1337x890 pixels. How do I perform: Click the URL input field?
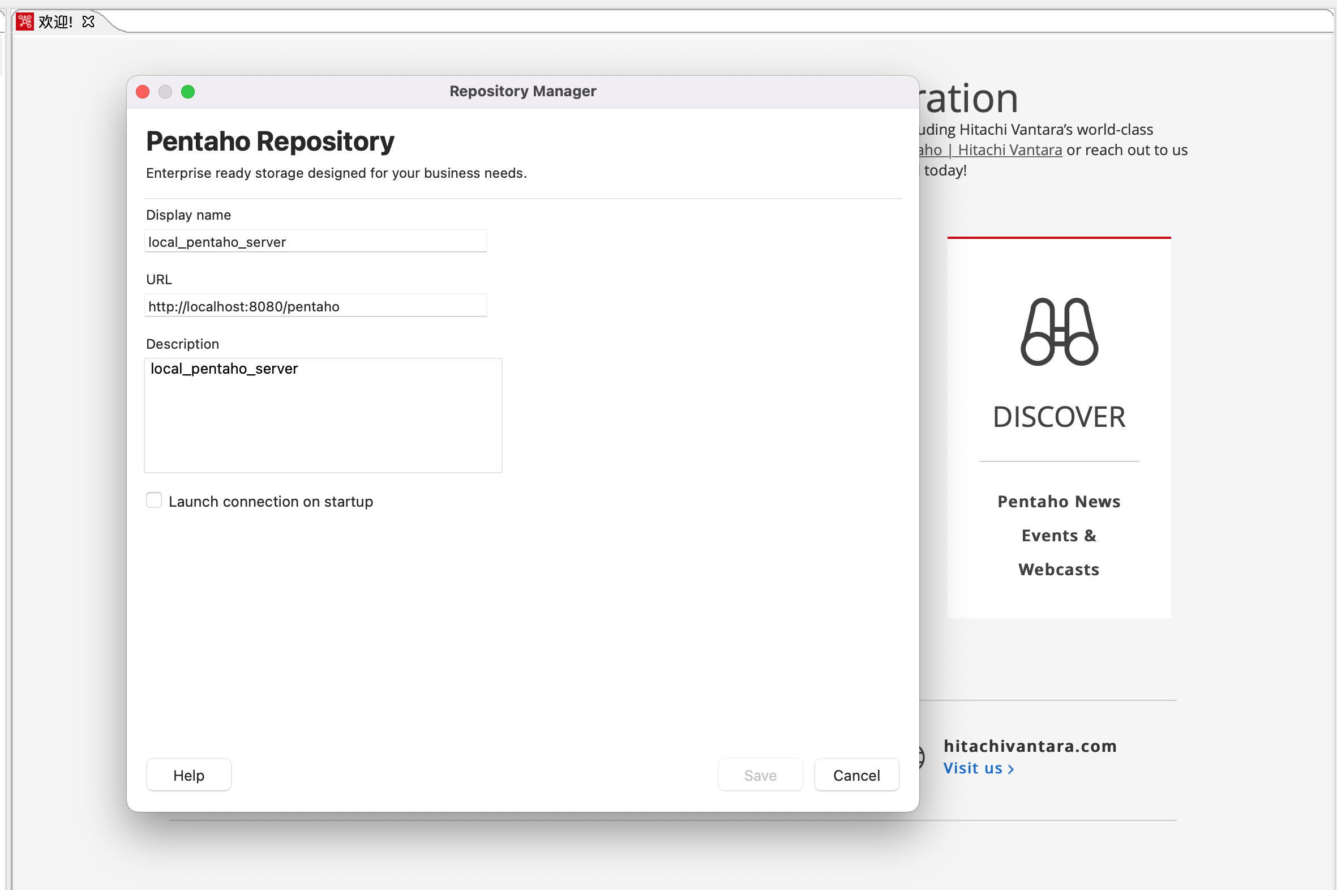(x=315, y=306)
